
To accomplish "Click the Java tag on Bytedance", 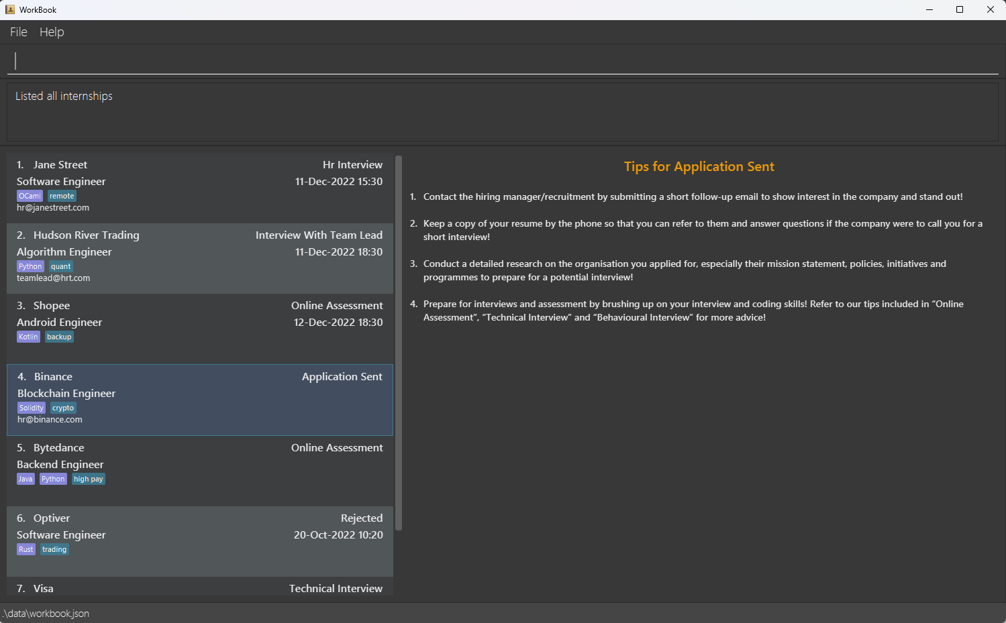I will coord(26,479).
